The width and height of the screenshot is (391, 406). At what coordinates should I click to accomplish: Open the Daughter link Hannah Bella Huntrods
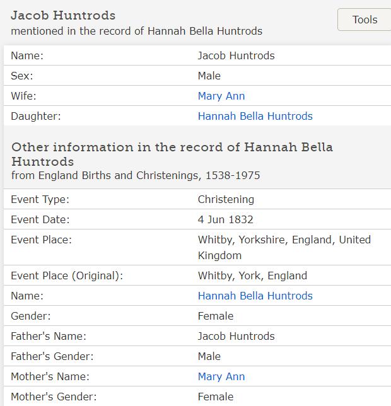point(255,116)
